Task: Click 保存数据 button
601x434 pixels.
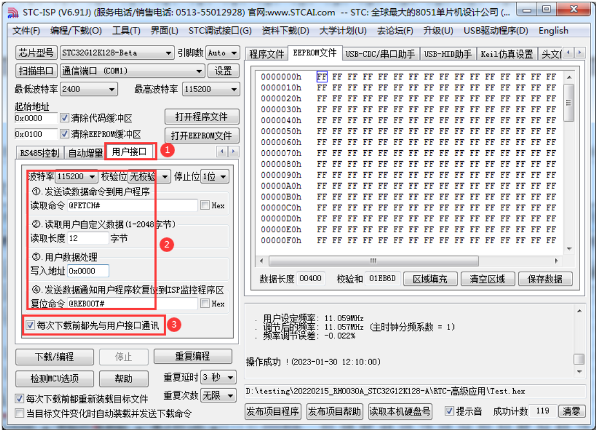Action: tap(545, 279)
